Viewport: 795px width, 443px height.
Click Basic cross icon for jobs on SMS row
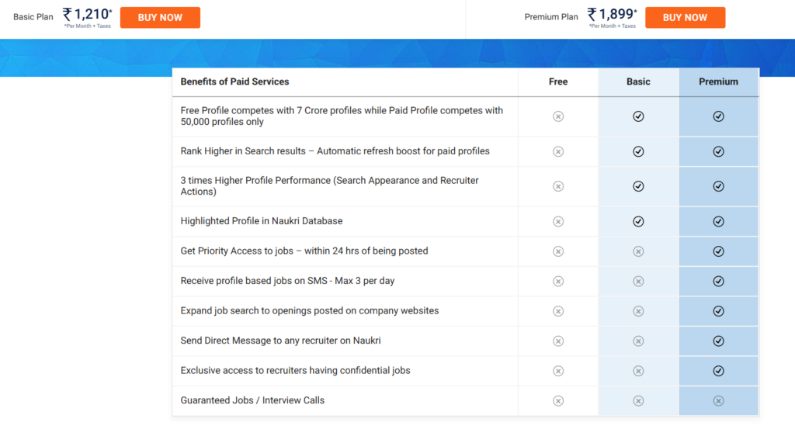[x=638, y=282]
